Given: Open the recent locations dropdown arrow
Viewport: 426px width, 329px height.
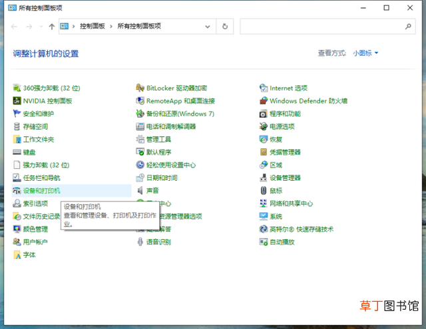Looking at the screenshot, I should coord(41,27).
